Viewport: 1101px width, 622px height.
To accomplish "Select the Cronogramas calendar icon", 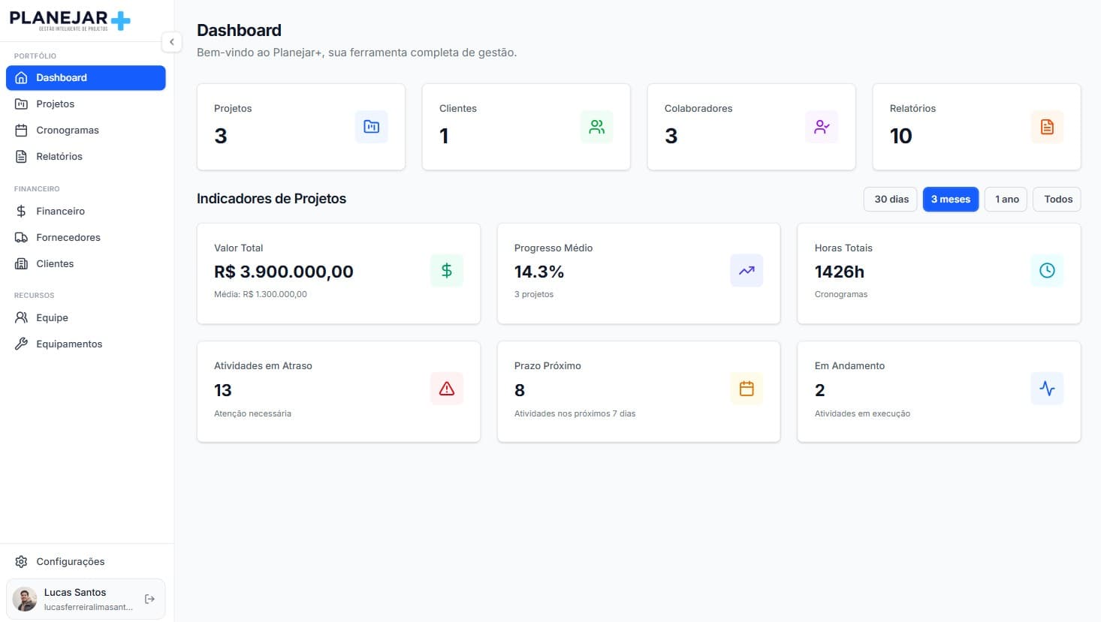I will pyautogui.click(x=22, y=130).
